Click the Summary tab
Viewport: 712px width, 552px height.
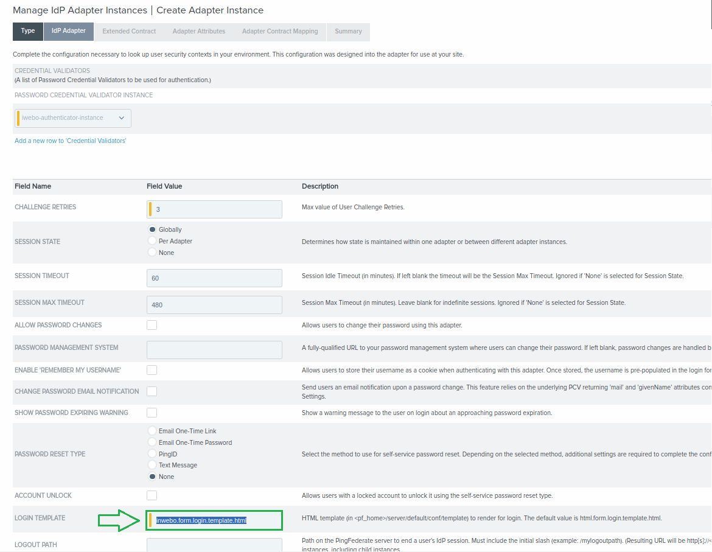pos(348,32)
